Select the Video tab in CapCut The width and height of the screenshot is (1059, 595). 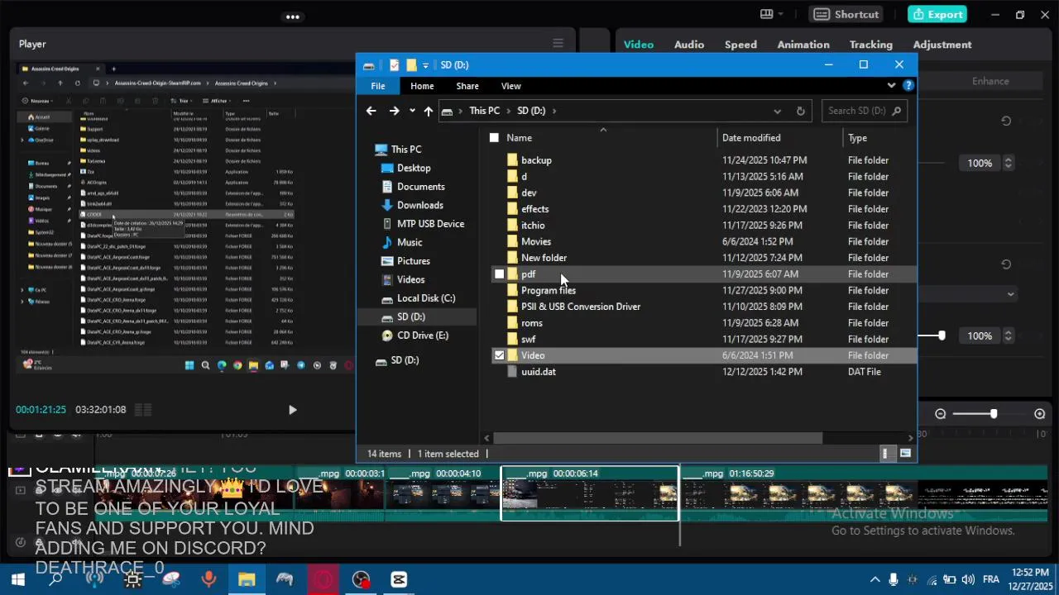tap(638, 45)
